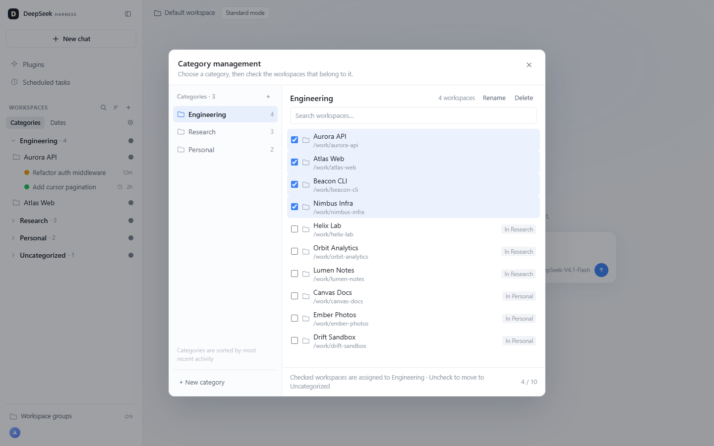Click status dot on Aurora API sidebar row
Image resolution: width=714 pixels, height=446 pixels.
(131, 157)
